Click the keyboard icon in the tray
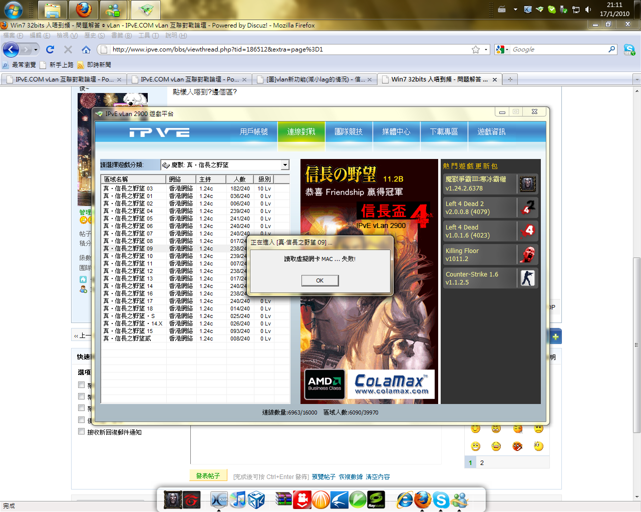Viewport: 641px width, 512px height. coord(502,9)
